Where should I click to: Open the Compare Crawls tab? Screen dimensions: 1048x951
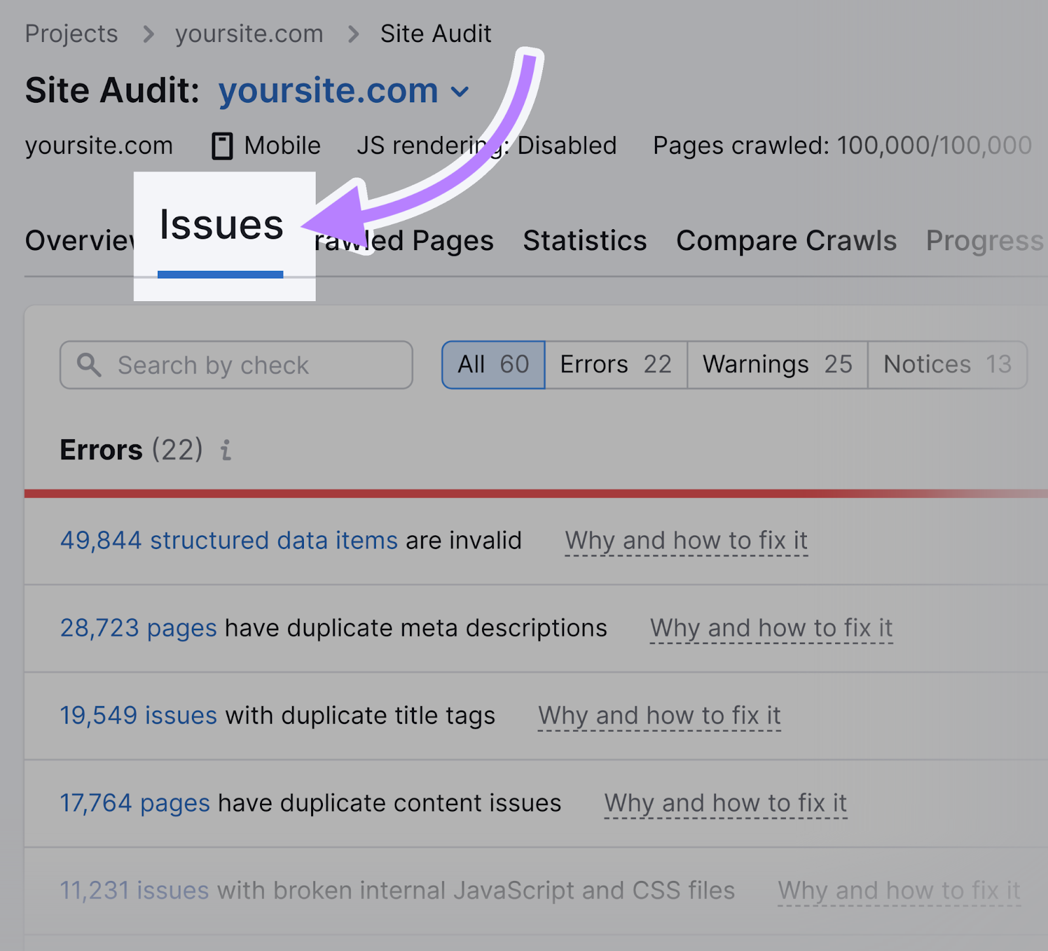[786, 240]
